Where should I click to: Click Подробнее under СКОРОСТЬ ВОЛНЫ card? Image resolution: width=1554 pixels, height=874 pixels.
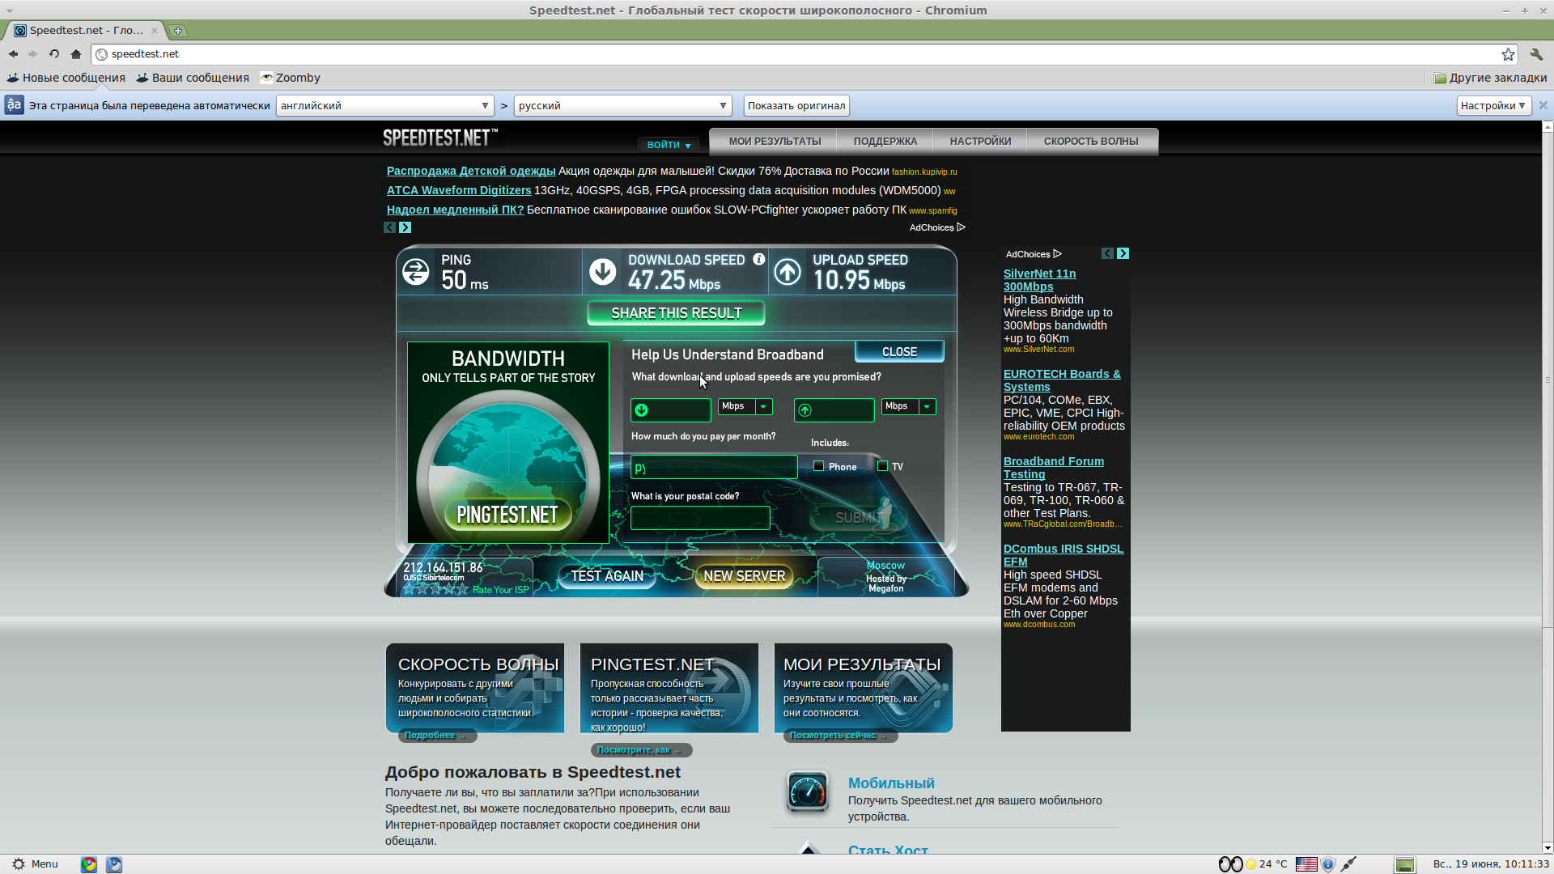(437, 736)
